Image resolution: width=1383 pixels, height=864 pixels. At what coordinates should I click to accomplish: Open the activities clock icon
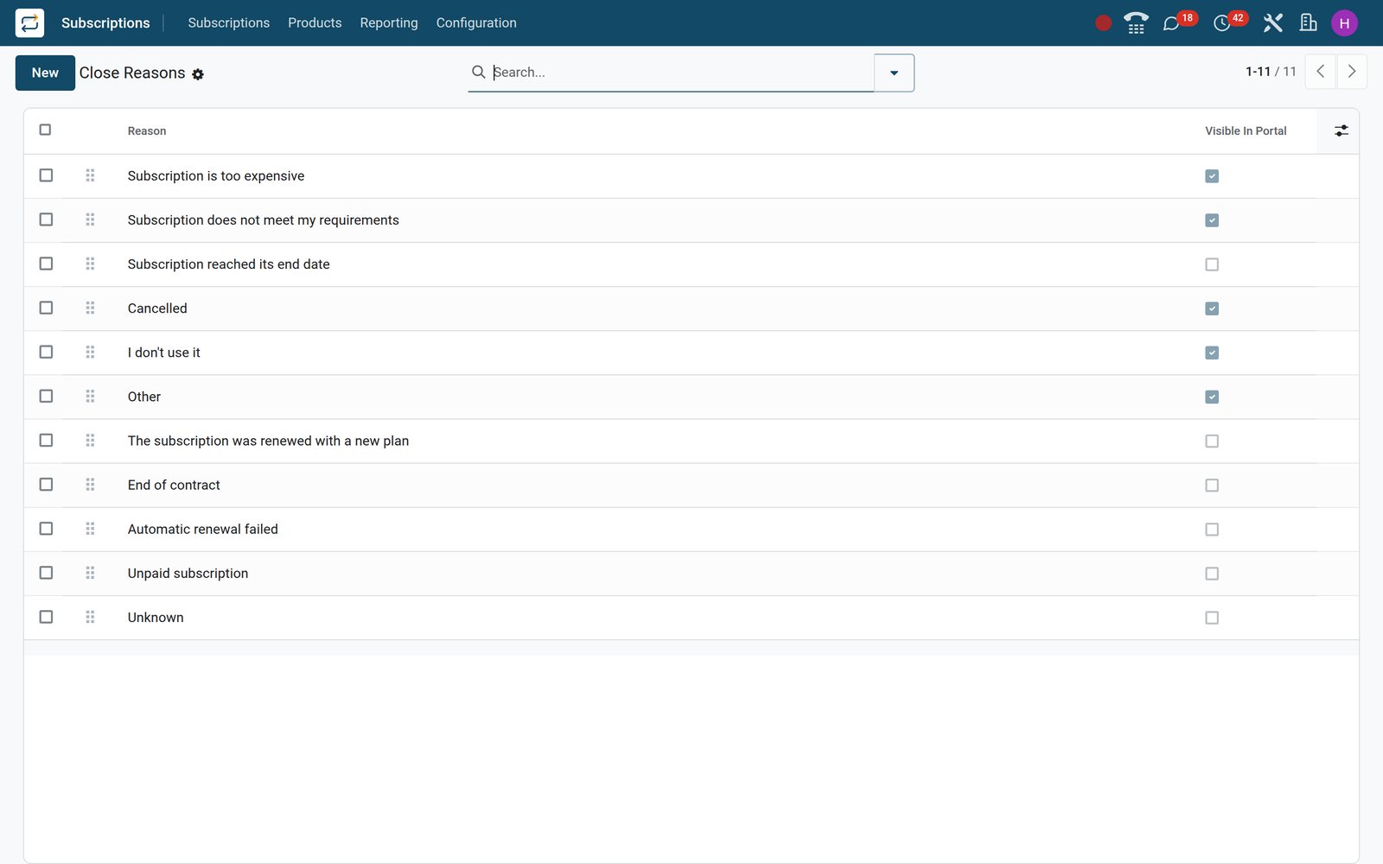click(1221, 23)
